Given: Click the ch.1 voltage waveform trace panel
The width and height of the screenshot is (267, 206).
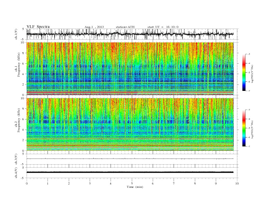Looking at the screenshot, I should pos(132,34).
